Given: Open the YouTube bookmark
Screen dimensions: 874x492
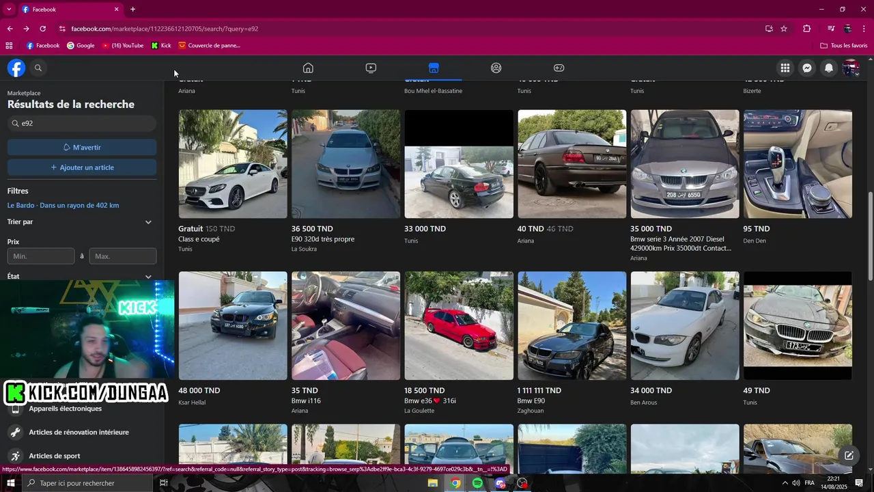Looking at the screenshot, I should pos(123,46).
